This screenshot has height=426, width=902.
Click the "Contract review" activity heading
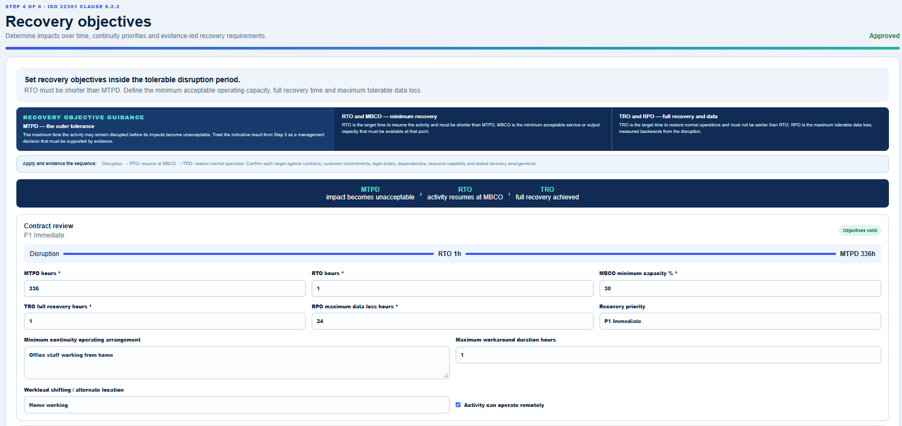(49, 226)
